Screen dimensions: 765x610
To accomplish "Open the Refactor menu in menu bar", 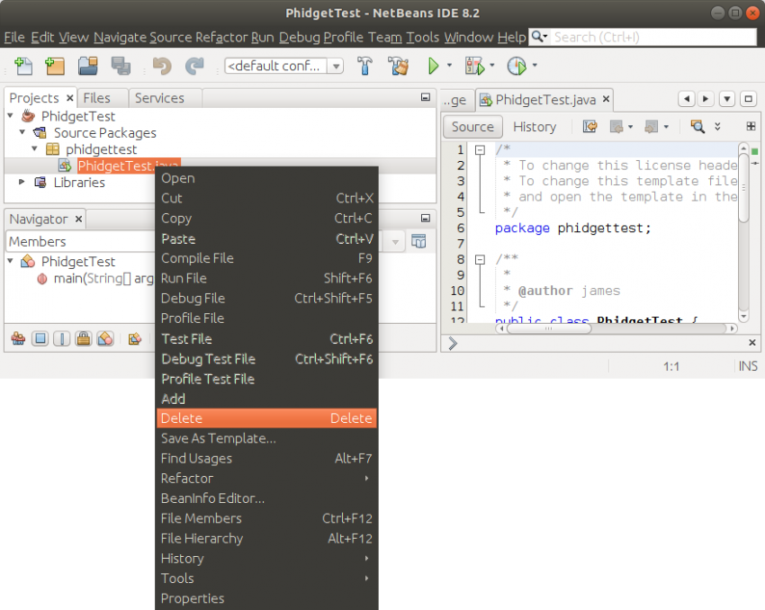I will [x=221, y=37].
